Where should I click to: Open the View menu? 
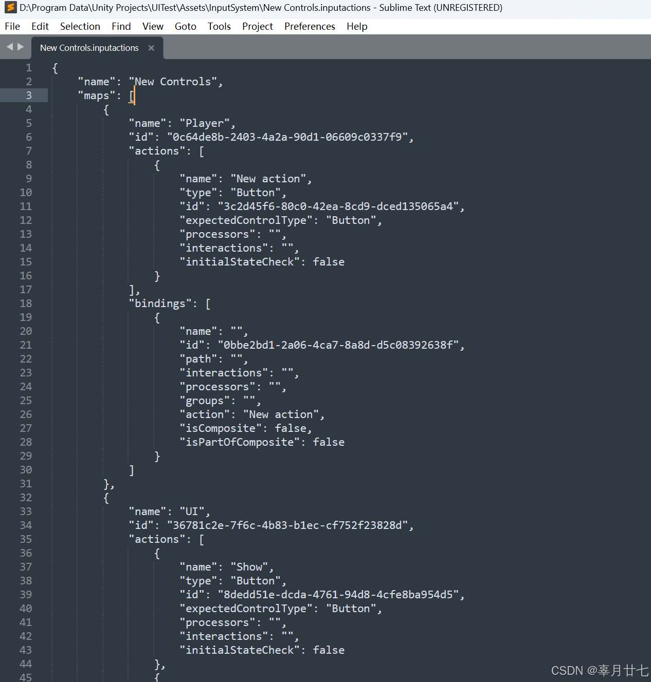(x=153, y=26)
